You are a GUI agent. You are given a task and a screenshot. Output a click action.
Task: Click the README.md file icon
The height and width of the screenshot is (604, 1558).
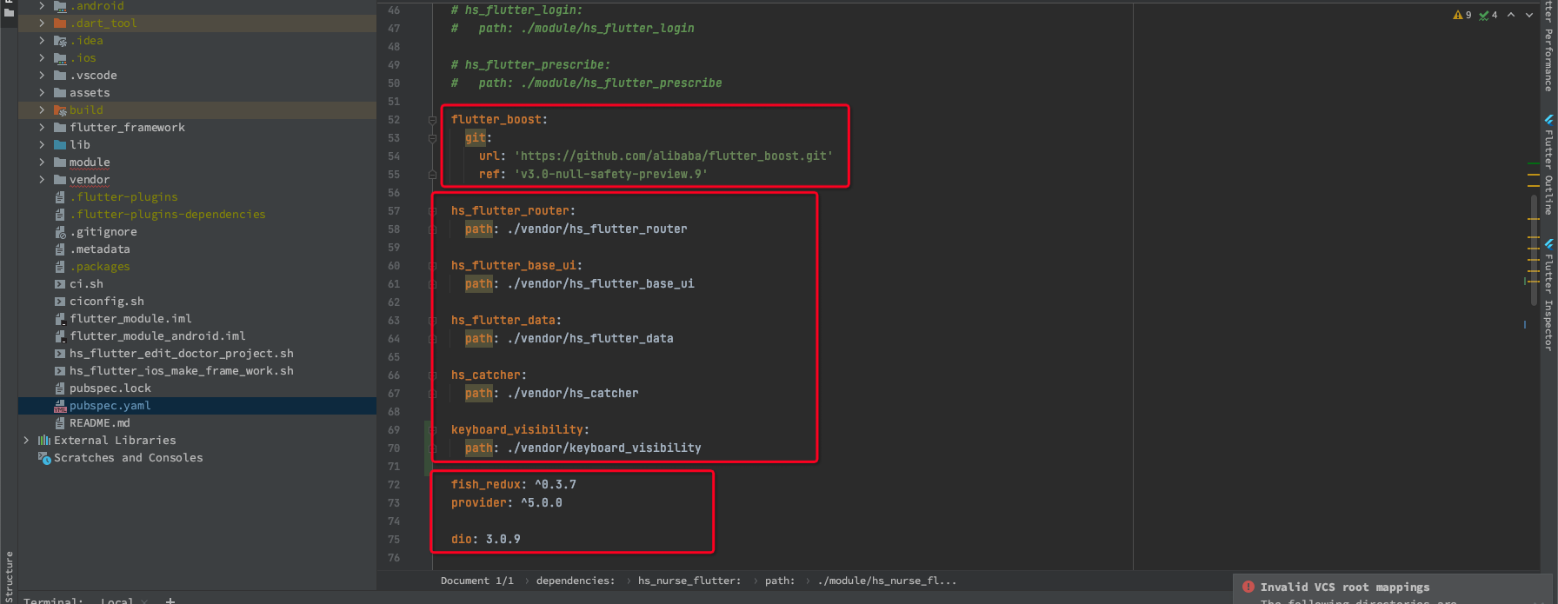click(60, 423)
